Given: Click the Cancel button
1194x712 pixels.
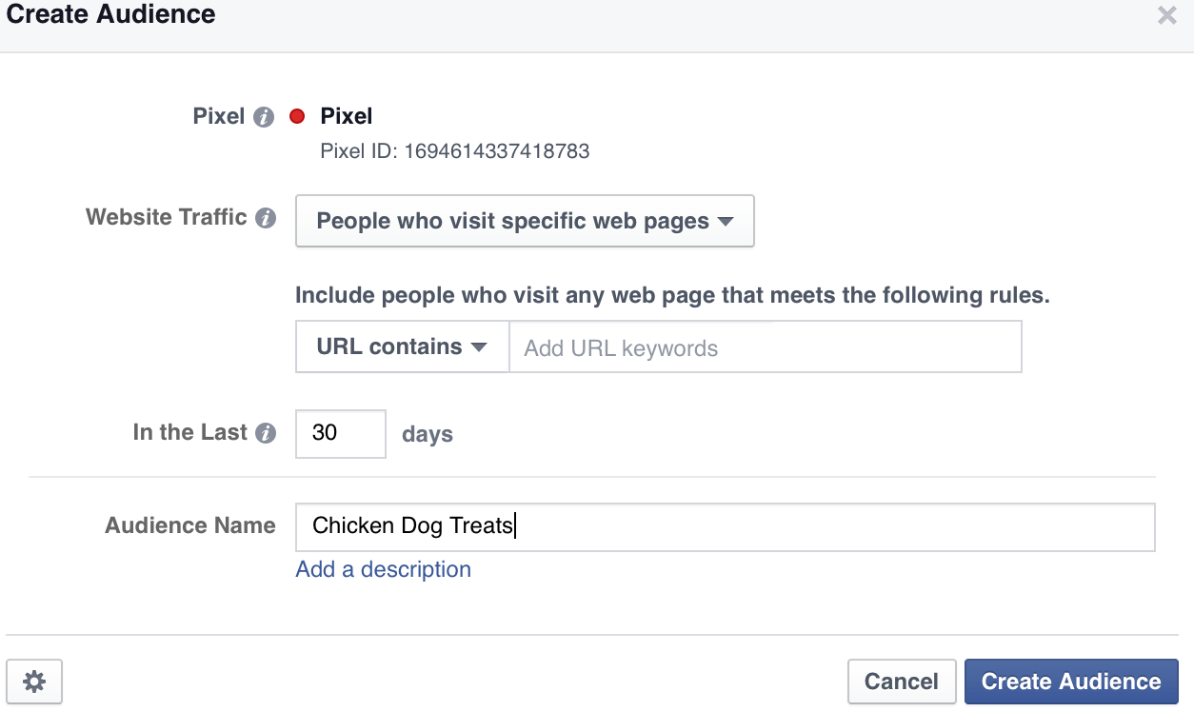Looking at the screenshot, I should pyautogui.click(x=902, y=682).
